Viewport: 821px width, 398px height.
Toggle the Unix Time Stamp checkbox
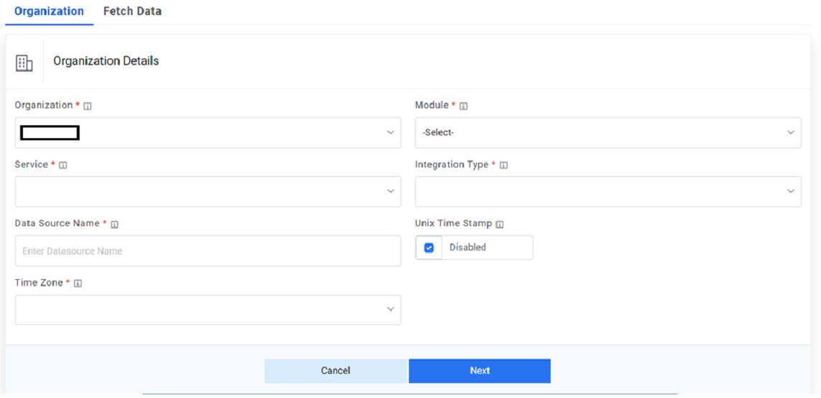point(429,248)
